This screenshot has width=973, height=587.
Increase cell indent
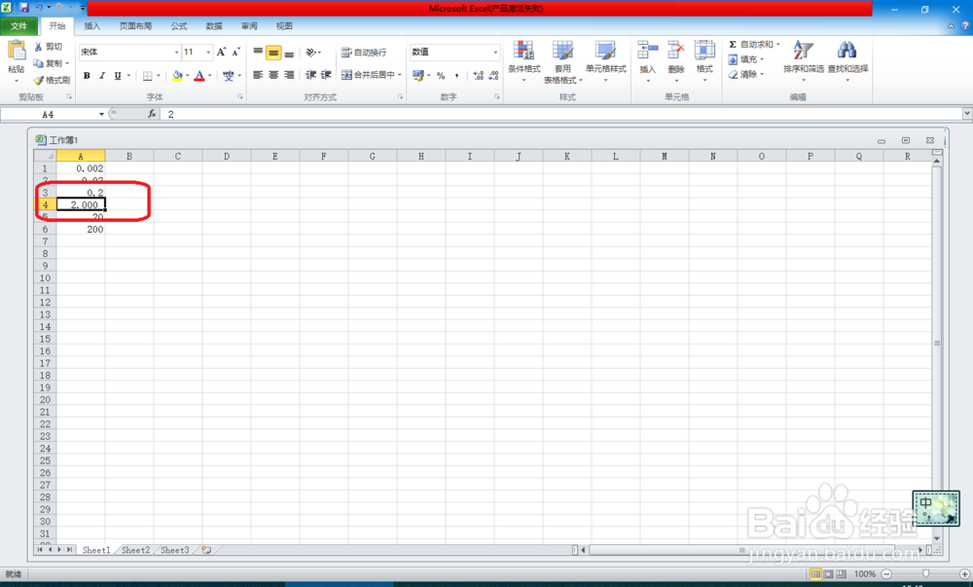pyautogui.click(x=326, y=75)
